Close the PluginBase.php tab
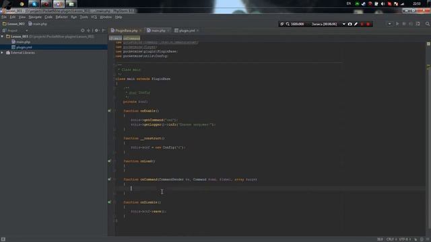The image size is (431, 242). (x=141, y=30)
